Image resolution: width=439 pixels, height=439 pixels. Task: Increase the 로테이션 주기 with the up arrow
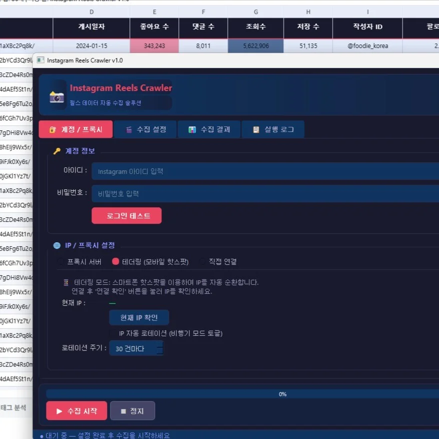(160, 345)
